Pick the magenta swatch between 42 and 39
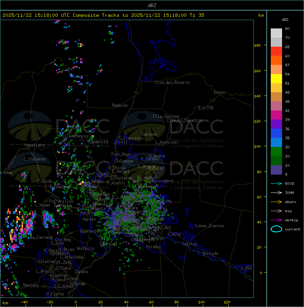Screen dimensions: 304x307 click(276, 115)
